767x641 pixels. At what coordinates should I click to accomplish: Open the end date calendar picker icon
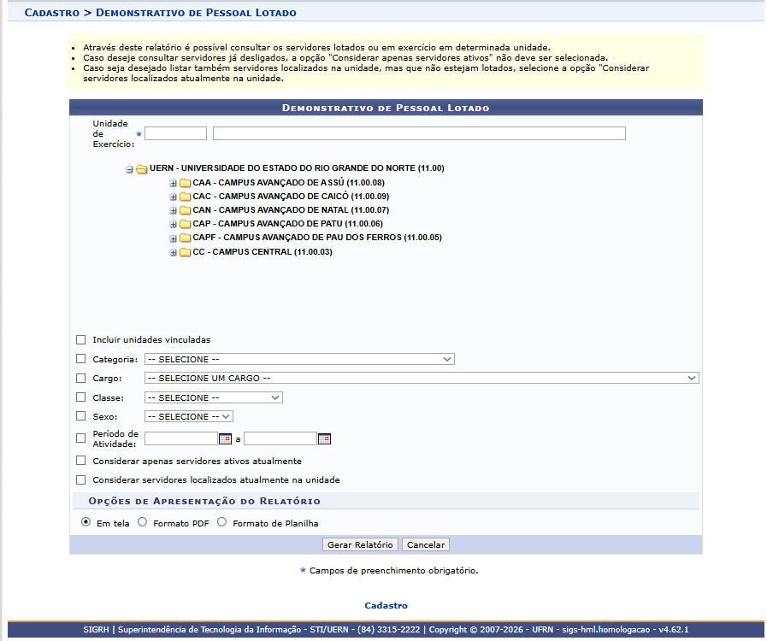pyautogui.click(x=324, y=439)
